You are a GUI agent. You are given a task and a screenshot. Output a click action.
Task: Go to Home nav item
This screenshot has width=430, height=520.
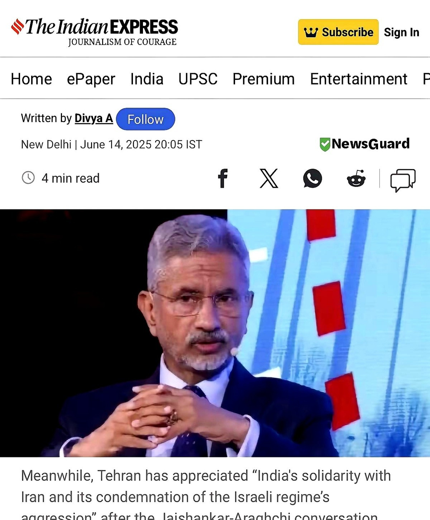(31, 79)
